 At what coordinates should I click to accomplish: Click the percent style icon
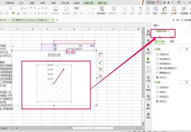point(81,13)
